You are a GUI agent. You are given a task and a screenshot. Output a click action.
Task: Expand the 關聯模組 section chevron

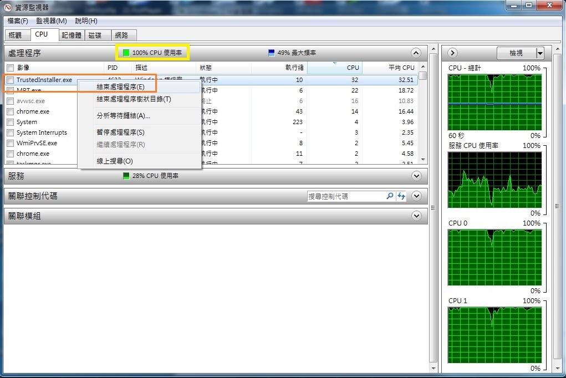(x=416, y=216)
